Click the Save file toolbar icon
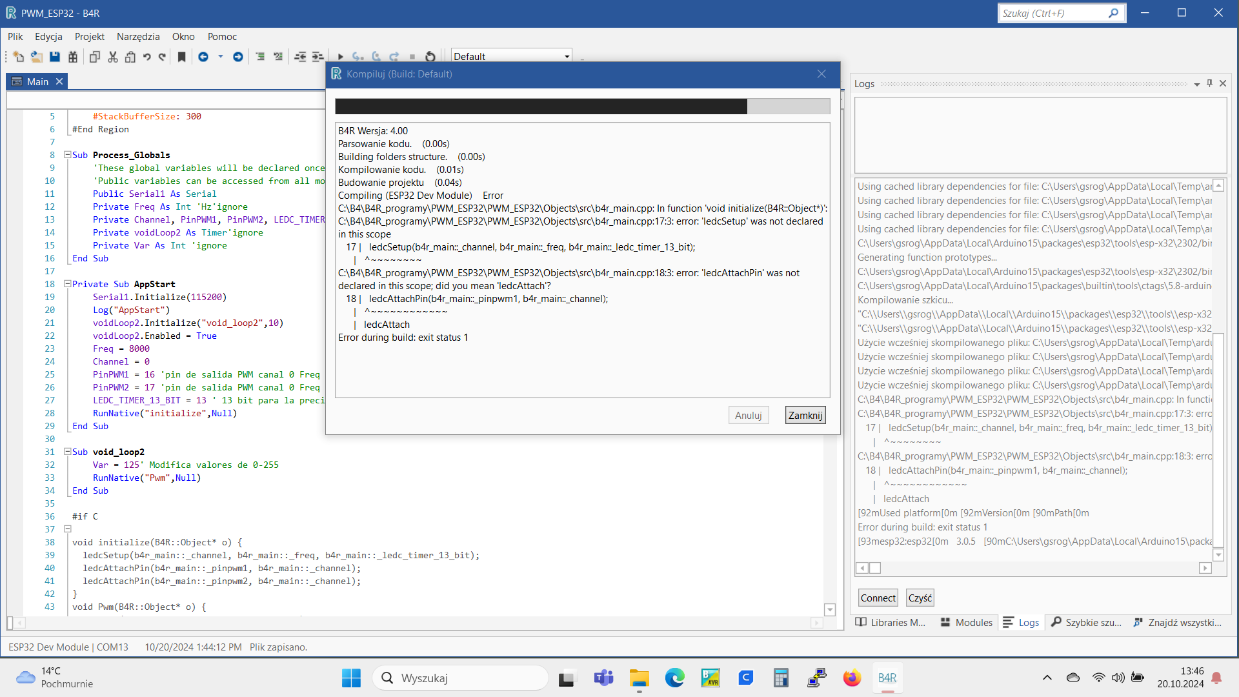 point(55,57)
